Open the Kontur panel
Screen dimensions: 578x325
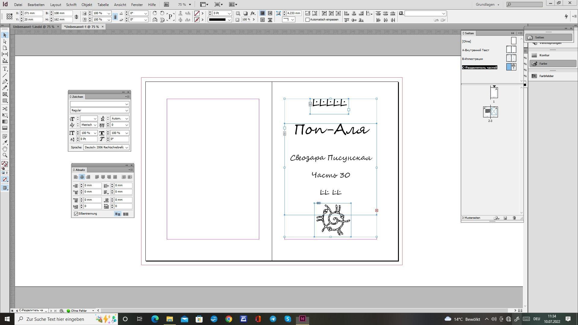[x=544, y=55]
